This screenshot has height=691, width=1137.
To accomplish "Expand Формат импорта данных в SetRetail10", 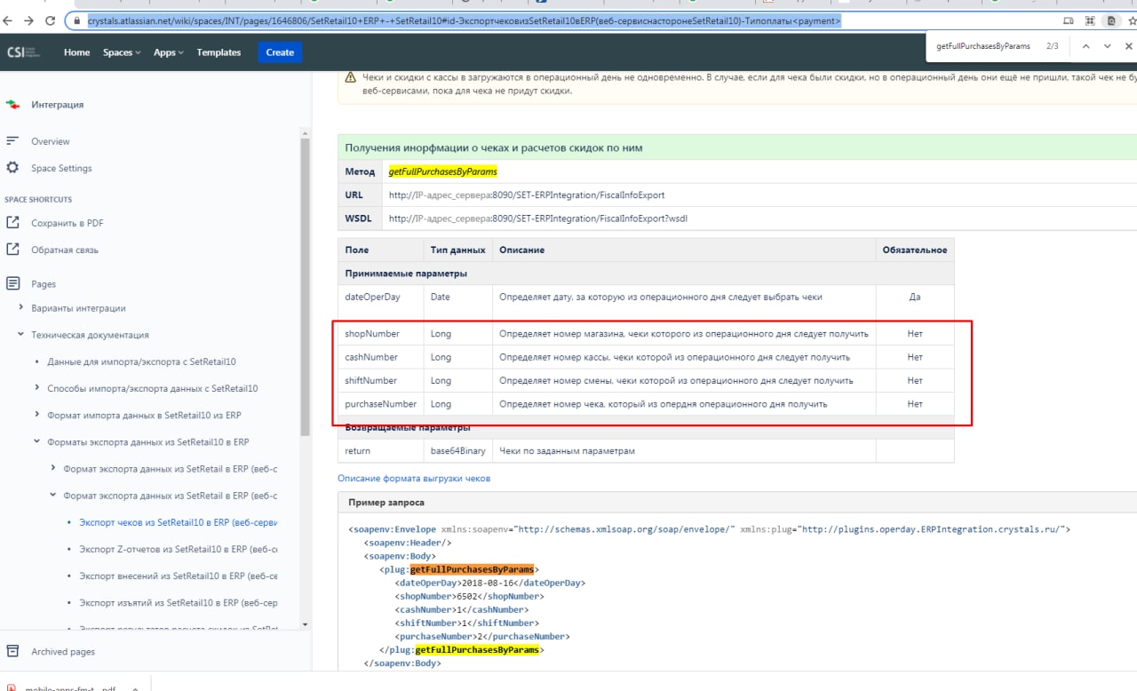I will pyautogui.click(x=36, y=415).
